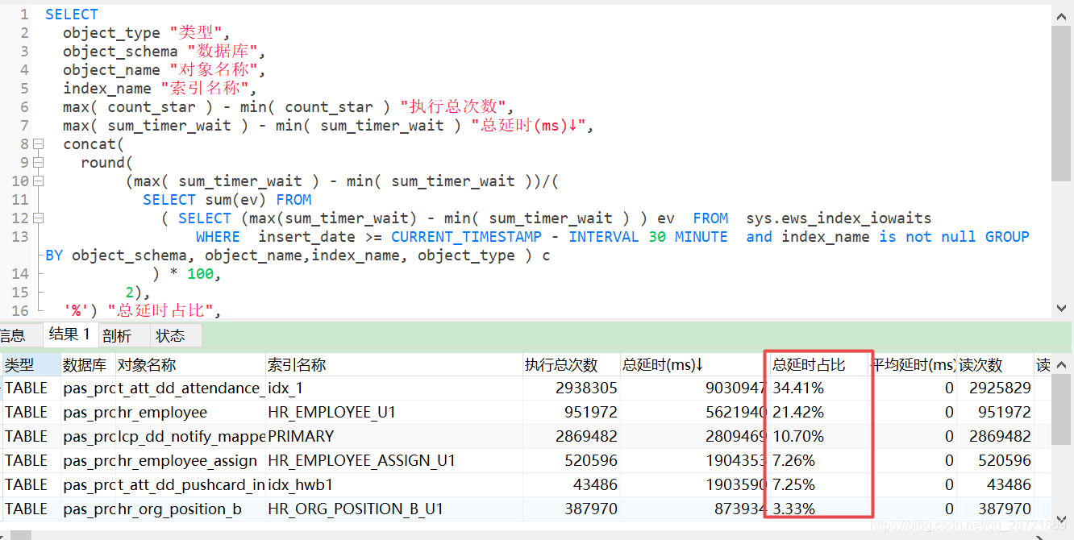
Task: Select the hr_org_position_b object cell
Action: [x=191, y=509]
